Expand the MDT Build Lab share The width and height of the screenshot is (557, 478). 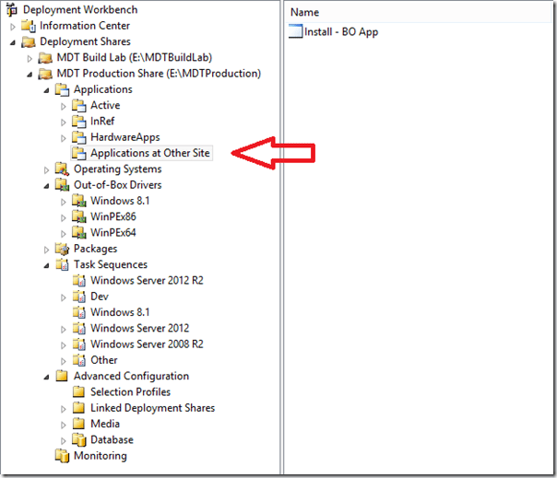pyautogui.click(x=30, y=58)
